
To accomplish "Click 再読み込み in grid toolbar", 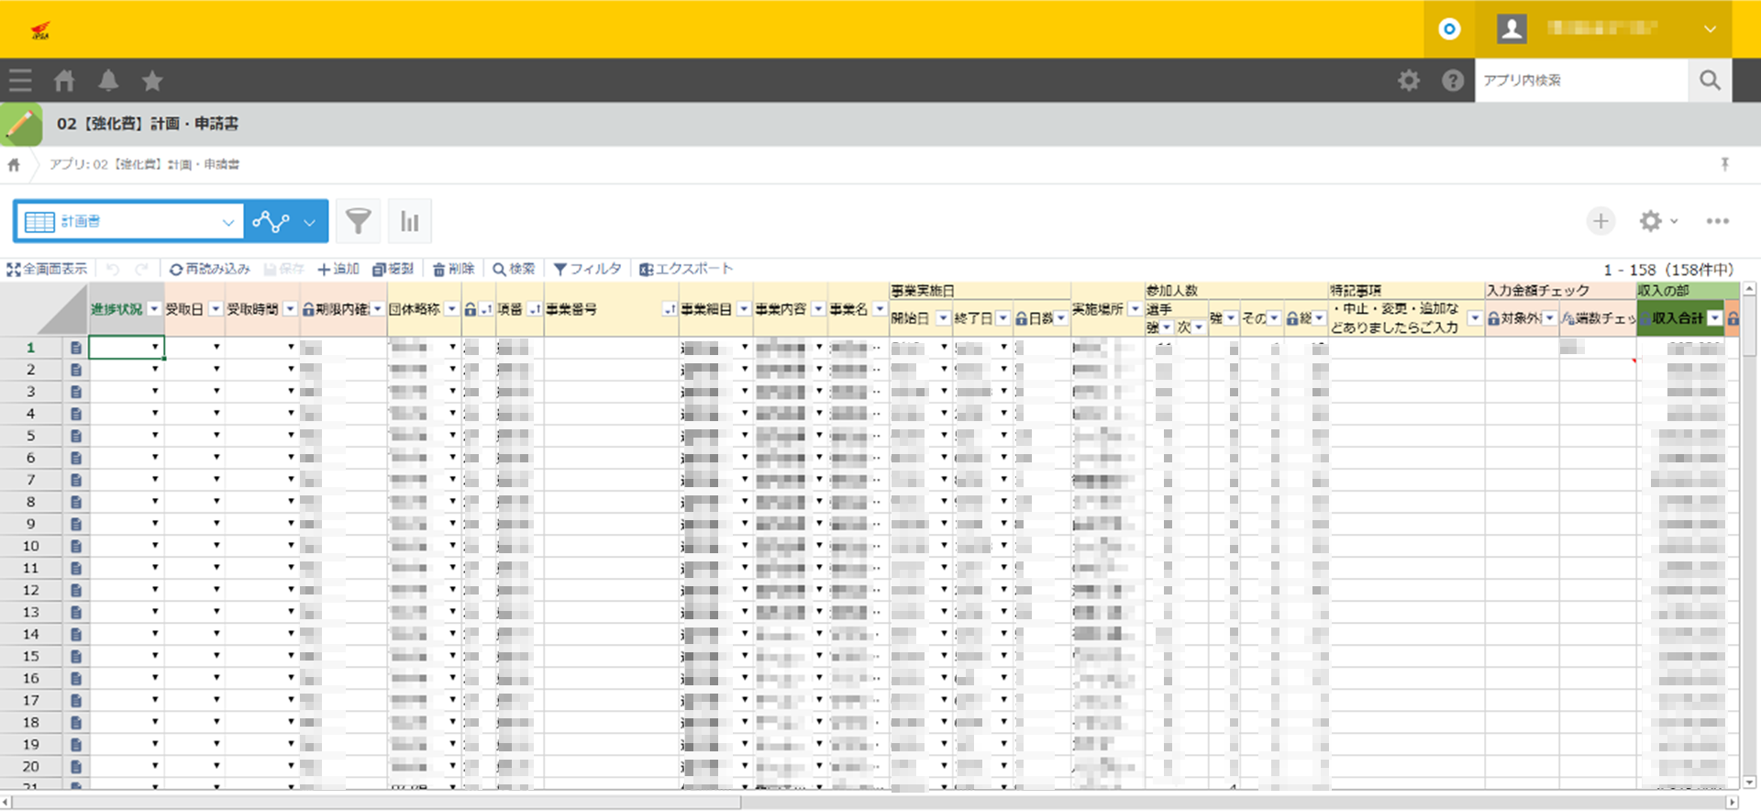I will 210,269.
